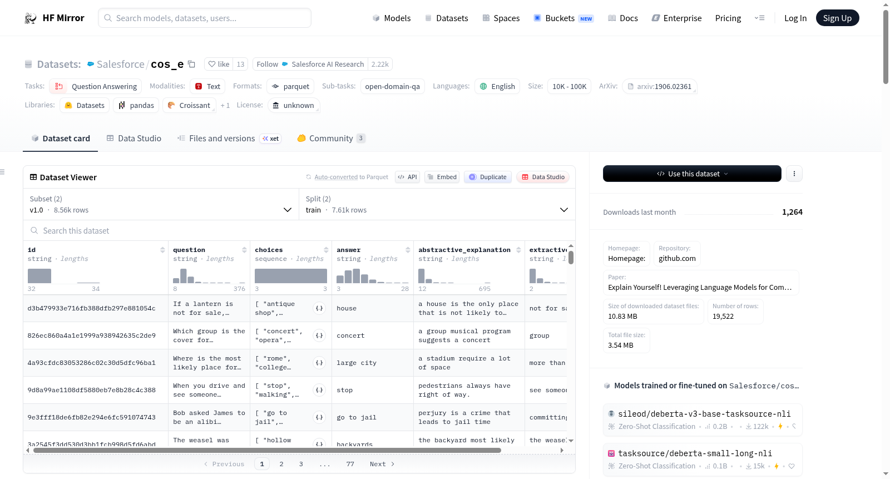
Task: Open Data Studio button in viewer header
Action: [x=543, y=177]
